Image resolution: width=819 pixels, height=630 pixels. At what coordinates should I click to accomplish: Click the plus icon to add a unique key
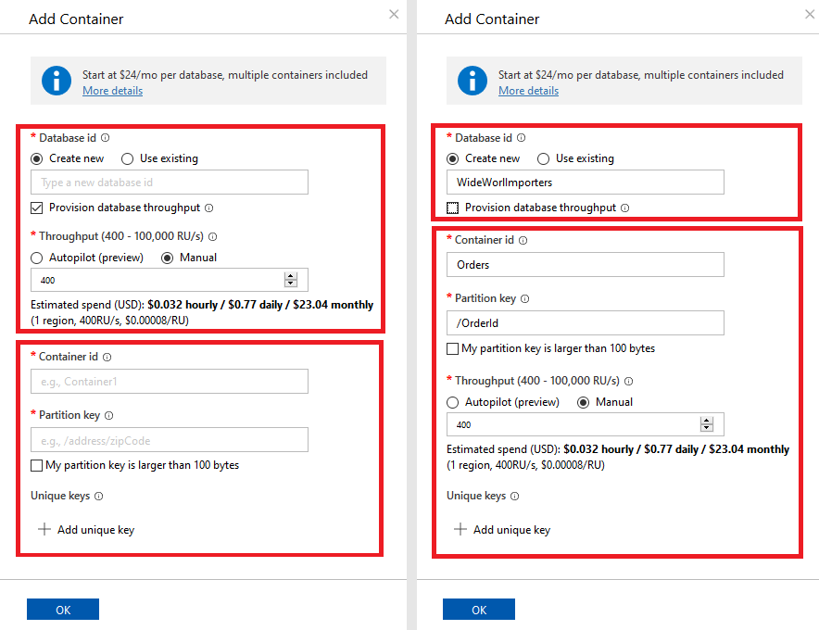(x=44, y=529)
